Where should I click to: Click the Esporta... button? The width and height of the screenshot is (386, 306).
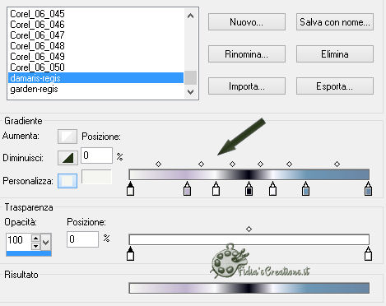(335, 86)
